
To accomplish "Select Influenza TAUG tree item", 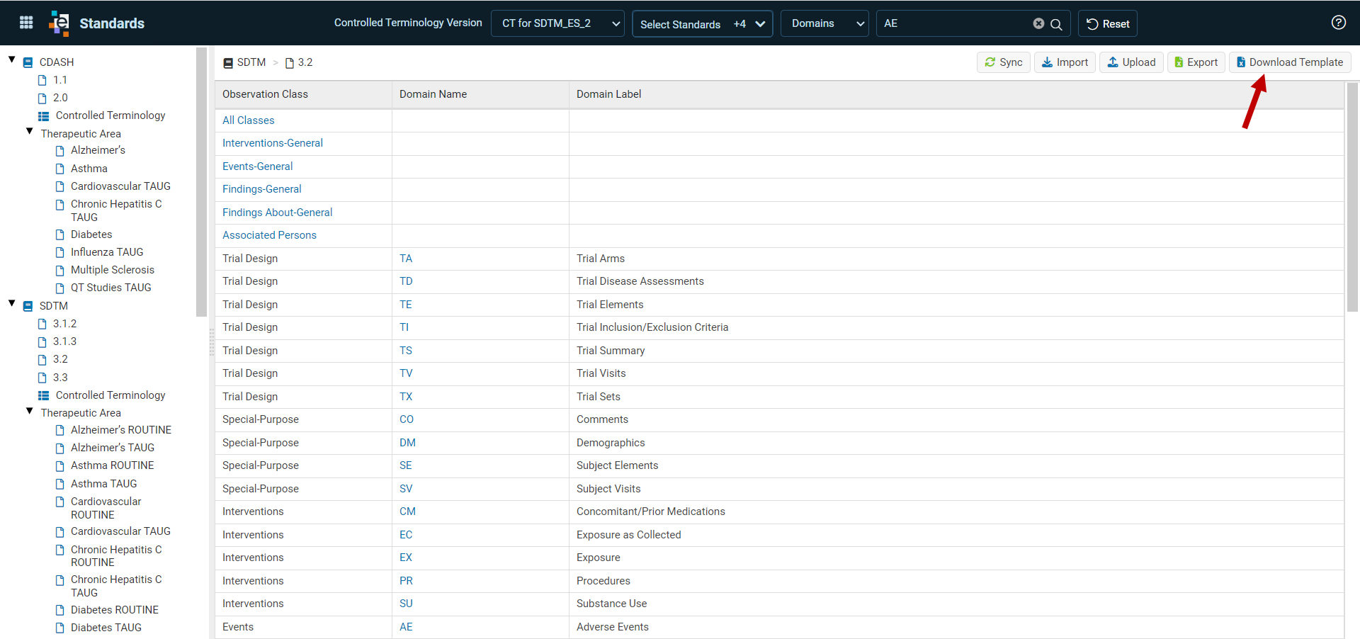I will click(x=107, y=252).
